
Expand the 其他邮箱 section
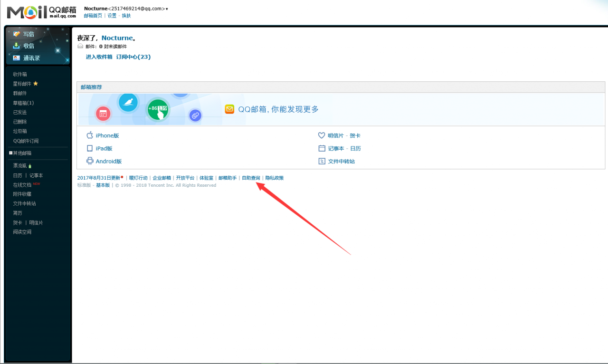[10, 153]
